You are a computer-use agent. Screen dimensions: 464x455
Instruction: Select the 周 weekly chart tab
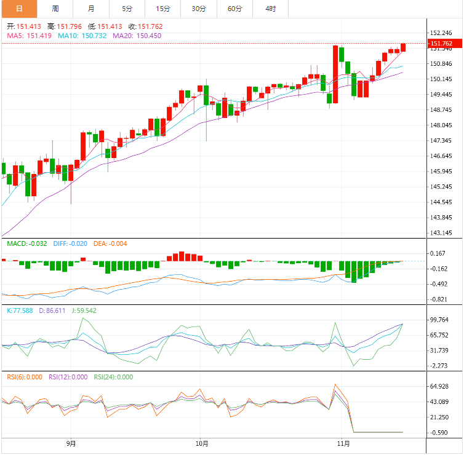(x=55, y=9)
